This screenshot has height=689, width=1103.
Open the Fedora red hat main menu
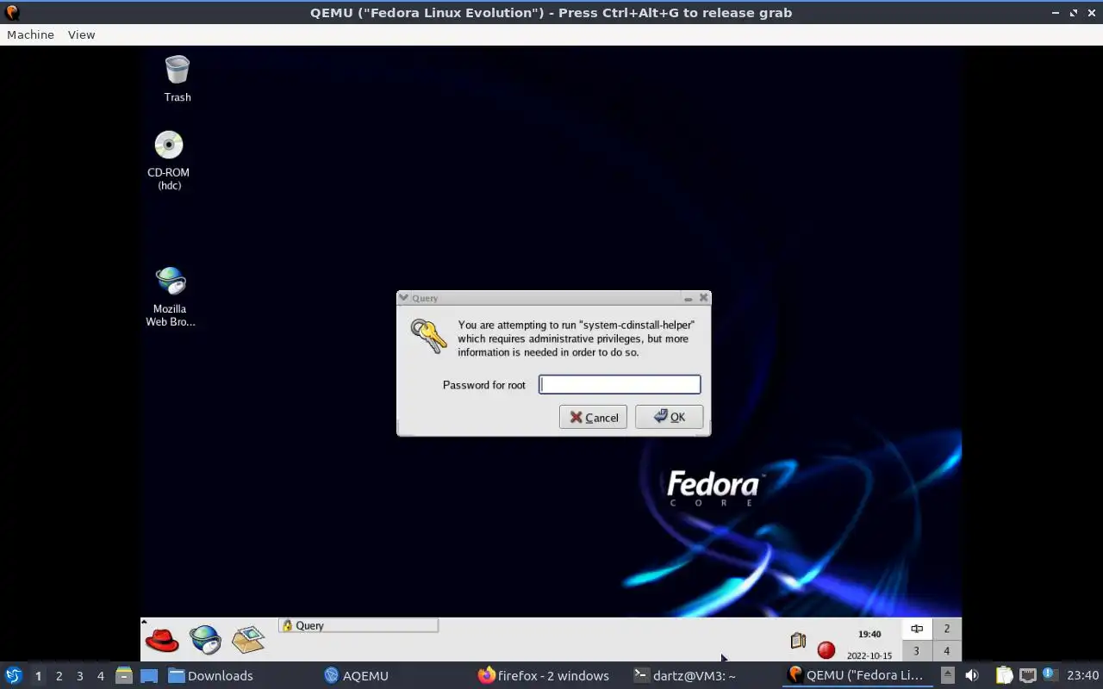[x=162, y=640]
